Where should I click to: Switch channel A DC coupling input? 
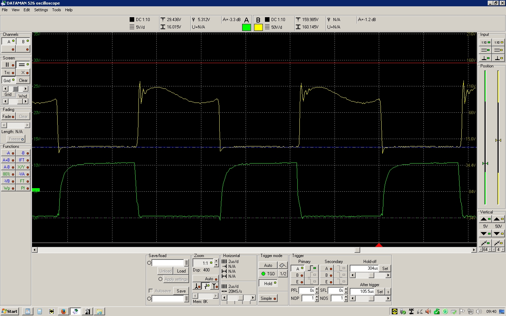pos(486,50)
